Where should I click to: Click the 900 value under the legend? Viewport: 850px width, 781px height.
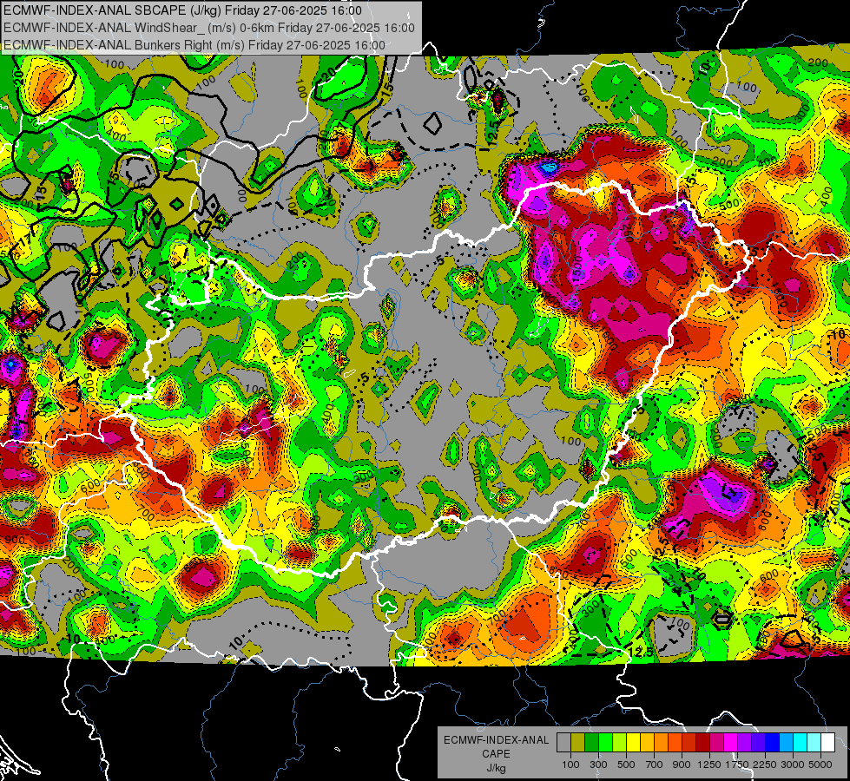coord(682,765)
